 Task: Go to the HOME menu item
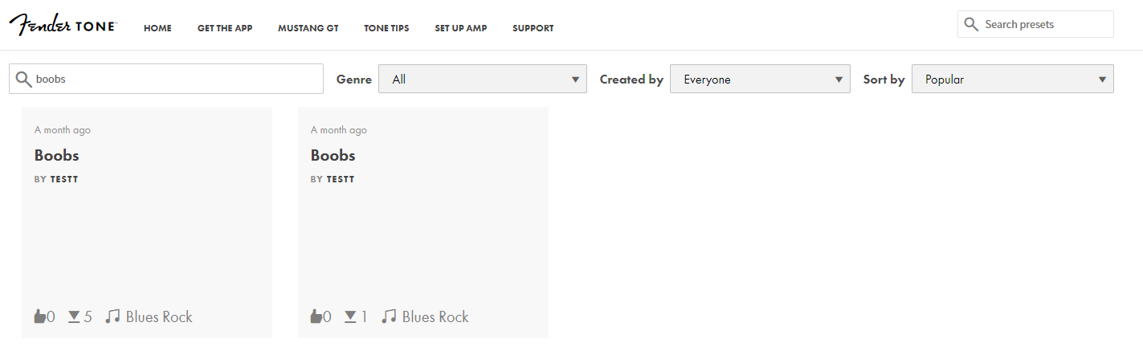tap(157, 28)
